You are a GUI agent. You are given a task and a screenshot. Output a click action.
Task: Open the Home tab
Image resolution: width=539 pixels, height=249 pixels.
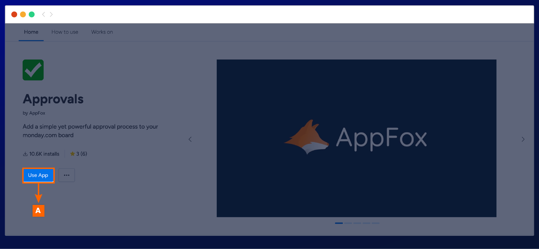point(31,32)
